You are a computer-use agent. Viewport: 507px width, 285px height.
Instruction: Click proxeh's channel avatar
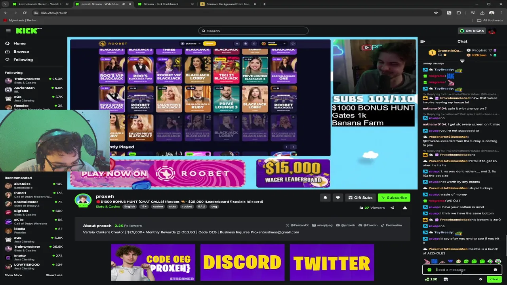[83, 200]
